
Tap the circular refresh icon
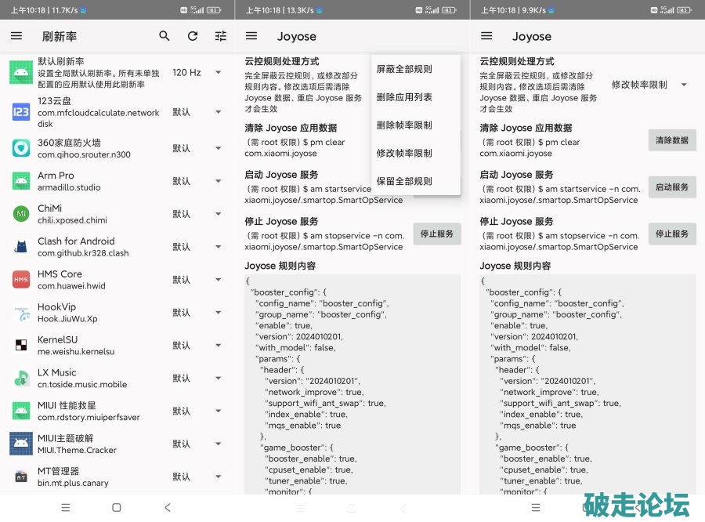pyautogui.click(x=193, y=36)
